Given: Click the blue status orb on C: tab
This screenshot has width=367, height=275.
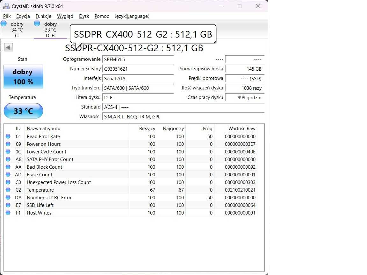Looking at the screenshot, I should [4, 23].
